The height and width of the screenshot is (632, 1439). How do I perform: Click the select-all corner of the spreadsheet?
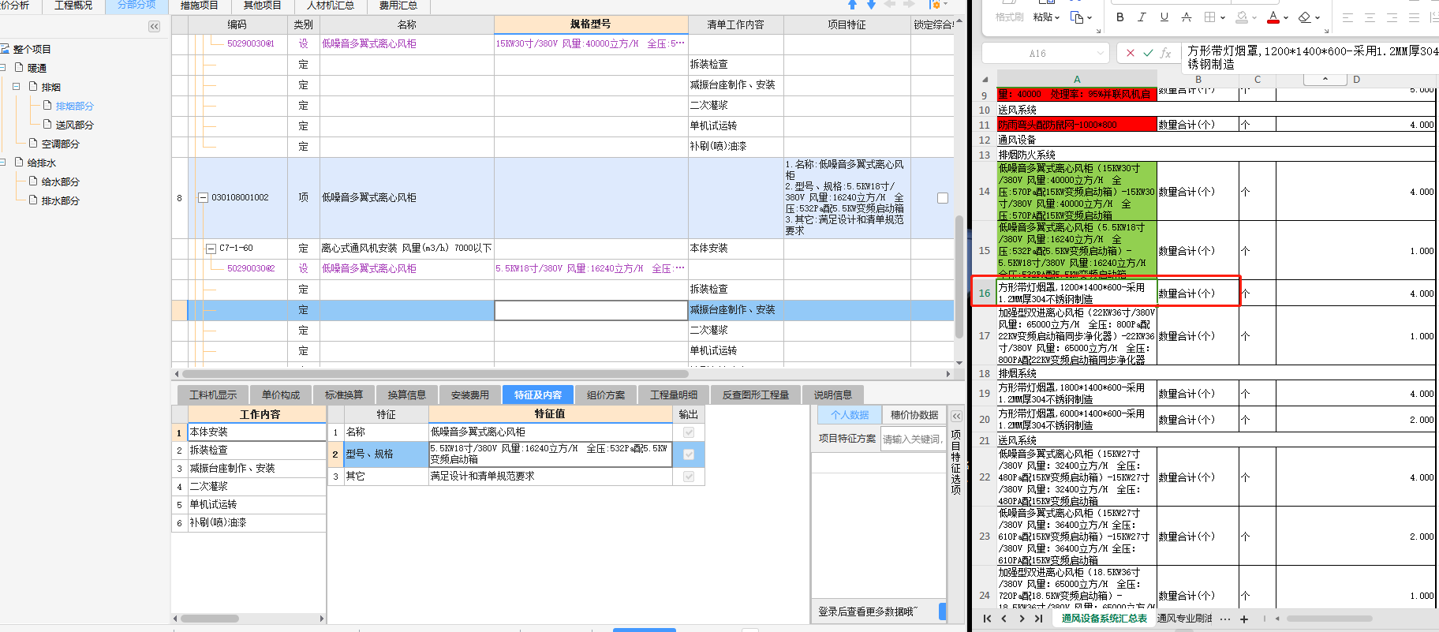(985, 79)
